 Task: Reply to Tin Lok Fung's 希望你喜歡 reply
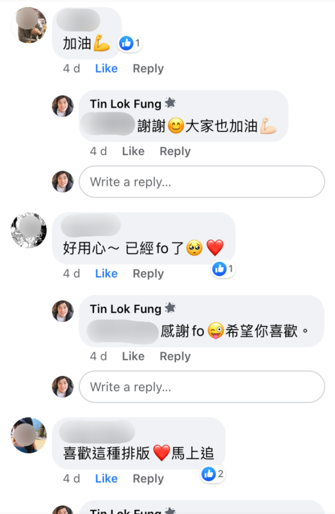175,356
